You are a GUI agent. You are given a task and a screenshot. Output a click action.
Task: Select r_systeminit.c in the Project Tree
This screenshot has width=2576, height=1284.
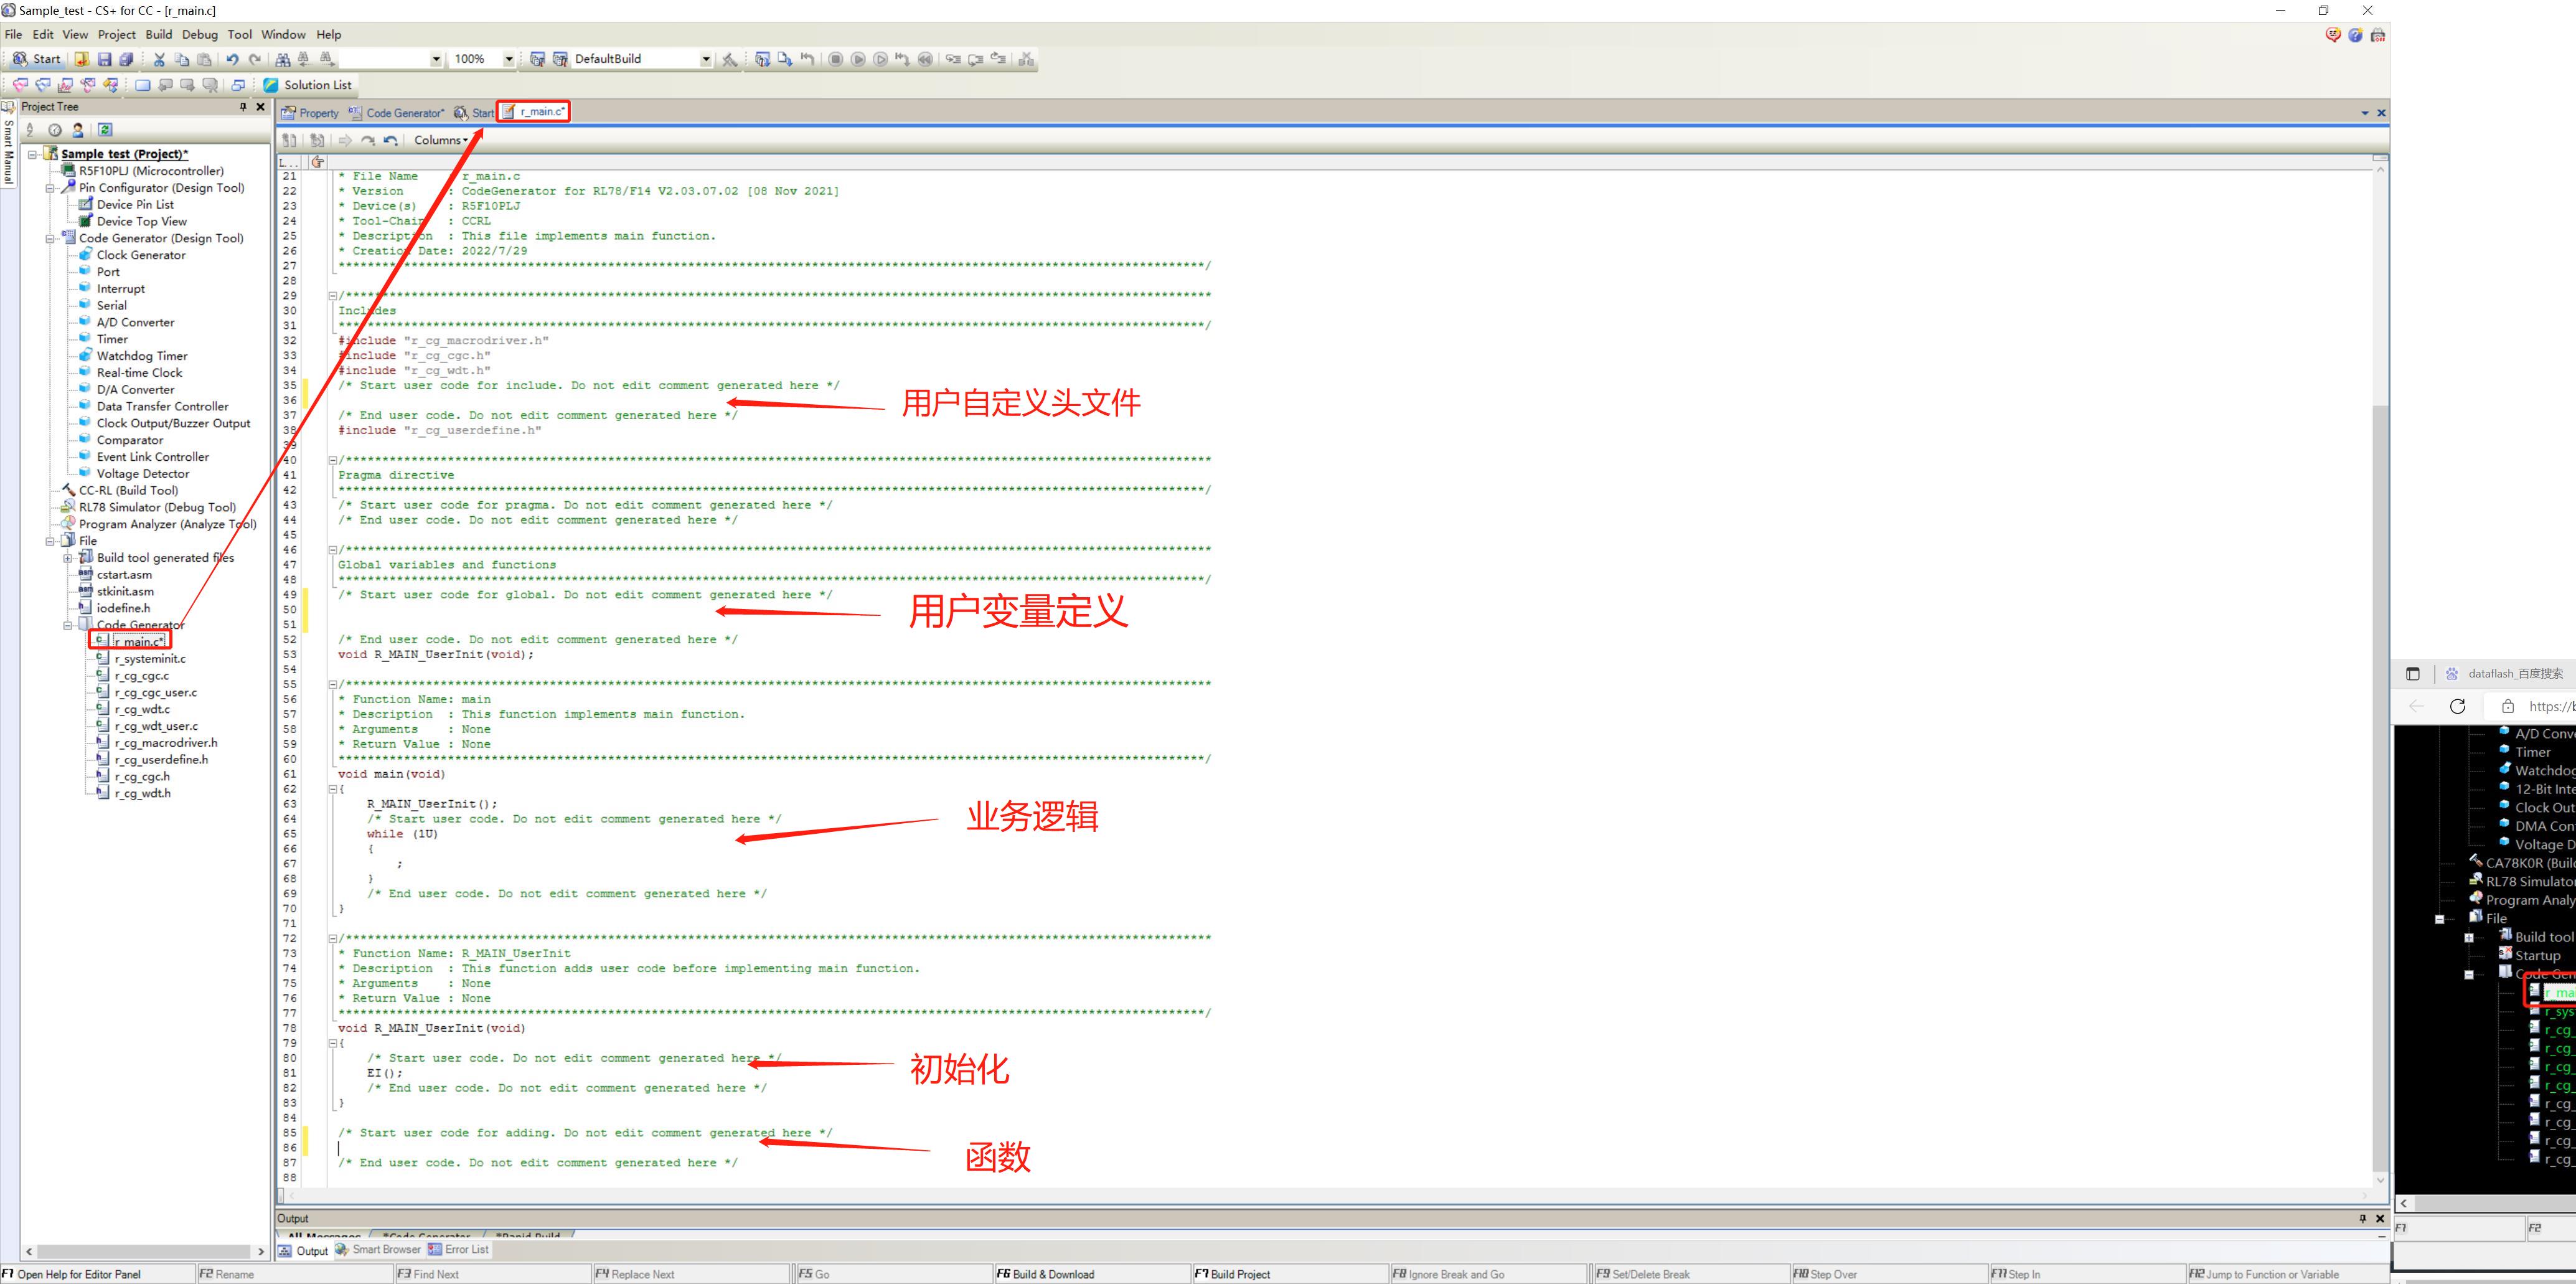[150, 659]
